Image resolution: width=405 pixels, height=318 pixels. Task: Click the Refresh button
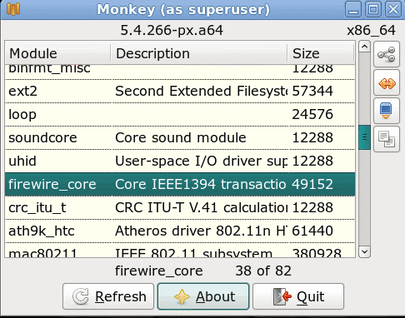coord(108,296)
